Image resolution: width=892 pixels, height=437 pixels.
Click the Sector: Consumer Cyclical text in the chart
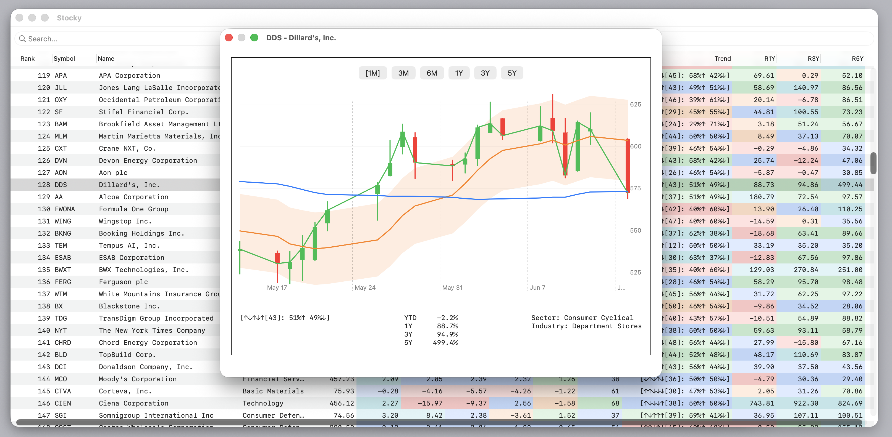[x=582, y=317]
